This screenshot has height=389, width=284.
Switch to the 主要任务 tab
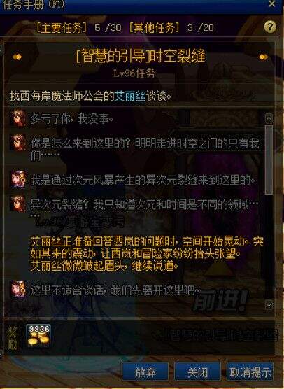(x=62, y=28)
